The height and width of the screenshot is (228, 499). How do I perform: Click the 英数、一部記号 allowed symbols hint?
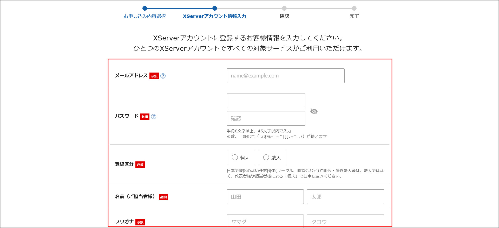tap(277, 136)
